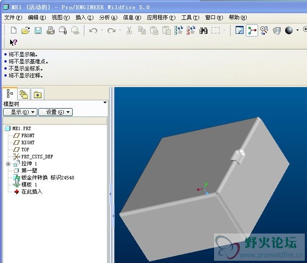The height and width of the screenshot is (263, 307).
Task: Select 钣金件转换 标识24548 feature
Action: [x=44, y=178]
